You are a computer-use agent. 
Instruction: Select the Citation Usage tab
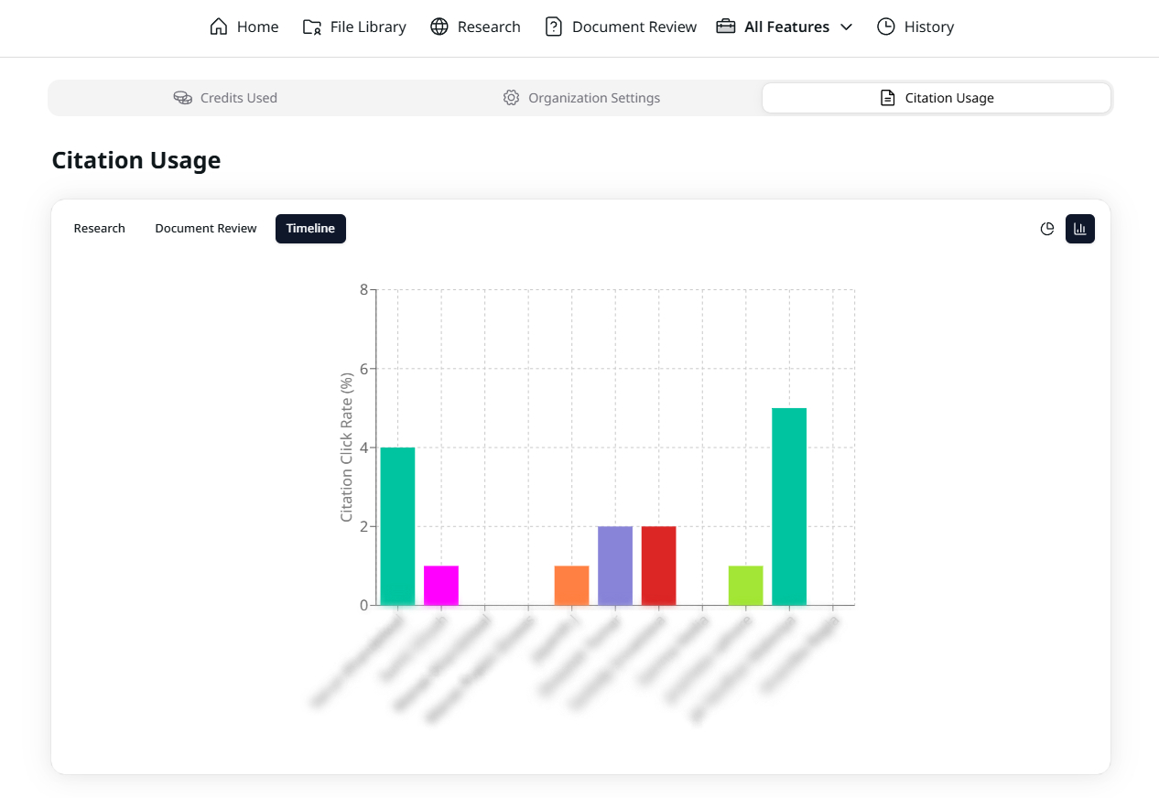tap(937, 98)
